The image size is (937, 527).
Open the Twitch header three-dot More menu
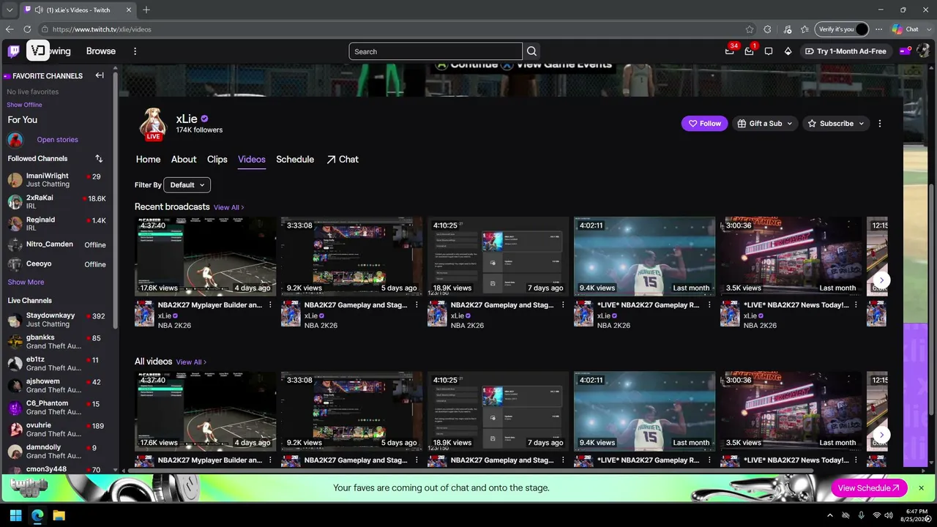coord(135,51)
